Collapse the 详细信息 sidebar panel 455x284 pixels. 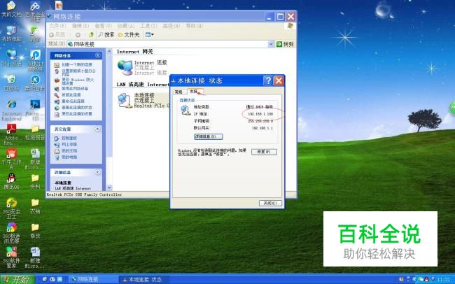[x=98, y=172]
